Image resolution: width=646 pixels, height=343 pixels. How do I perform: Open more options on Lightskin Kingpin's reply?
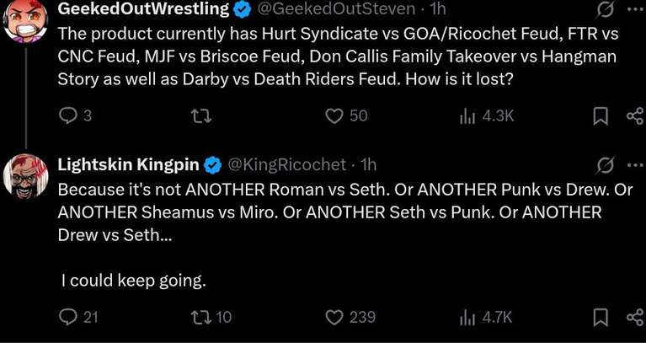[x=634, y=163]
